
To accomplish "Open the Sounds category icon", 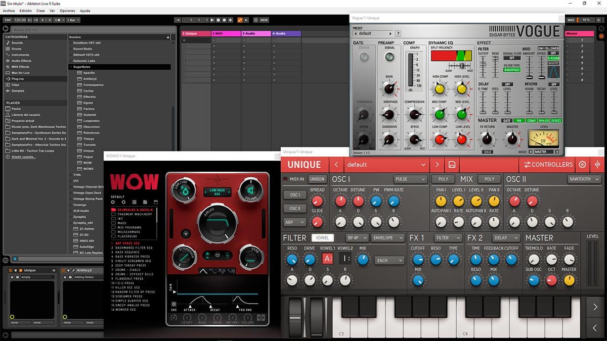I will 7,43.
